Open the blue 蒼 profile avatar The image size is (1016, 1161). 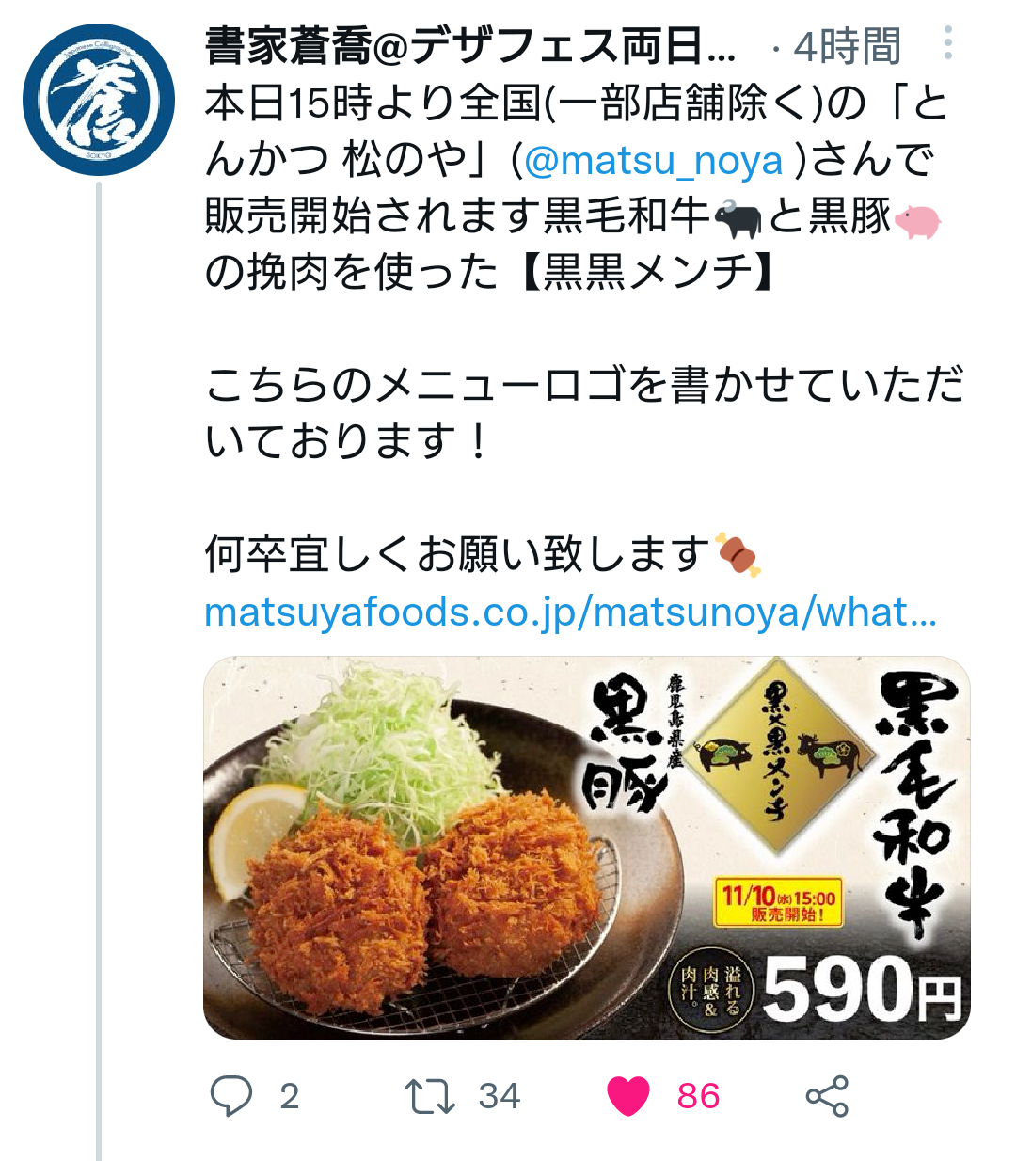pyautogui.click(x=99, y=100)
